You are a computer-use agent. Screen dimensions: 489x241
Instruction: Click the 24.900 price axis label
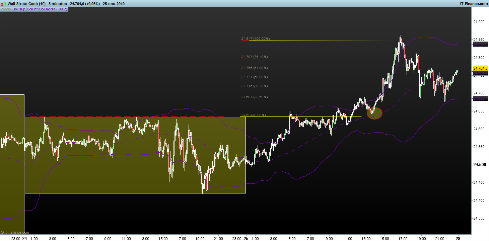tap(479, 22)
